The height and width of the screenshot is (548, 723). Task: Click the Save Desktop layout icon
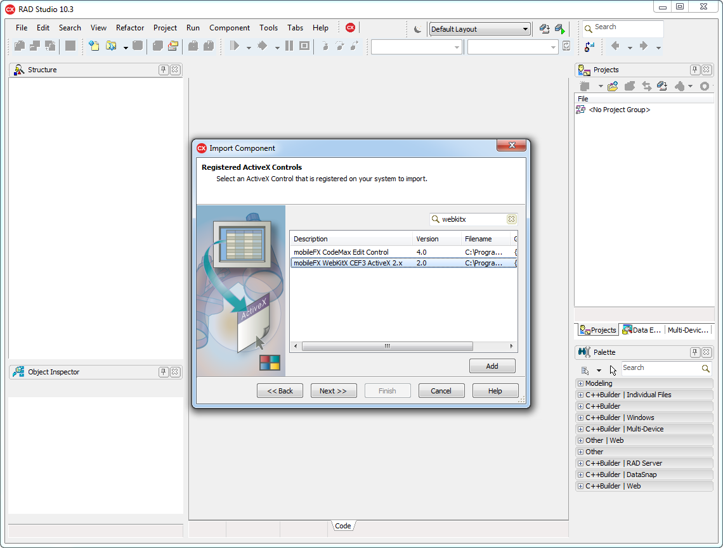click(545, 29)
